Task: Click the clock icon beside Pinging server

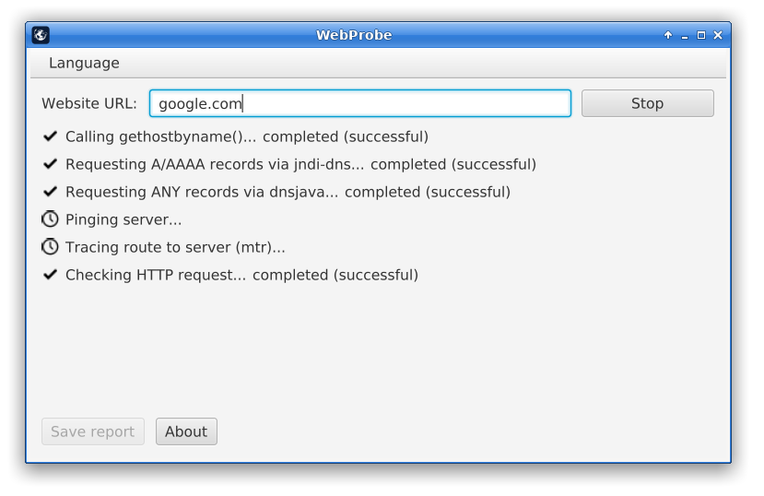Action: (x=50, y=219)
